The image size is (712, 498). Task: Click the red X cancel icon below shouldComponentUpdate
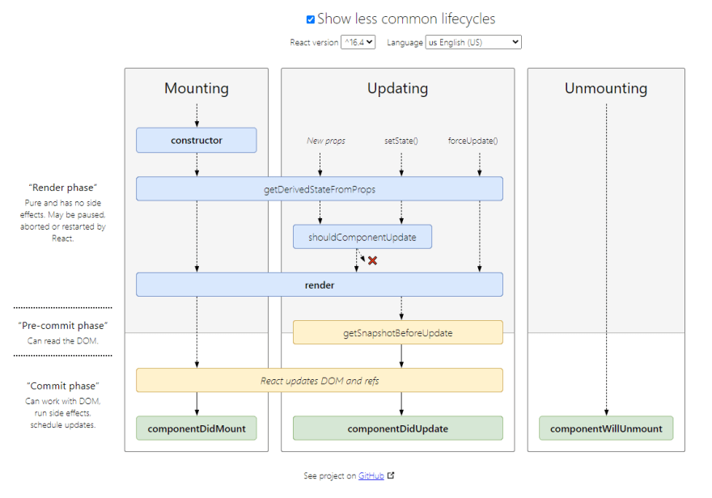[373, 261]
